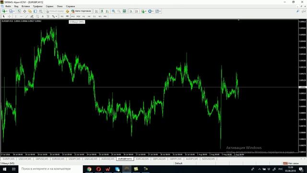Screen dimensions: 307x173
Task: Expand the profiles dropdown arrow
Action: [x=14, y=11]
